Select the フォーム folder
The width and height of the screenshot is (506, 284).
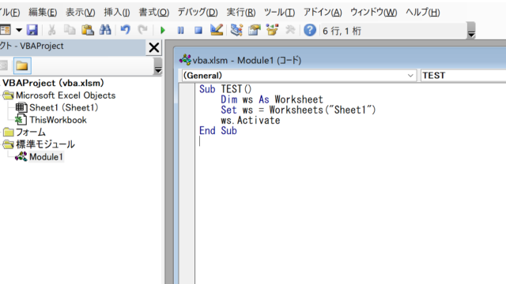coord(31,132)
